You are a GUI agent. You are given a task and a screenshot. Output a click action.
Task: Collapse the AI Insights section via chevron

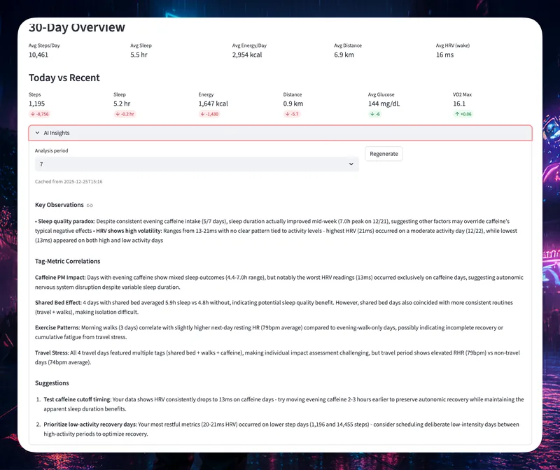[x=37, y=133]
